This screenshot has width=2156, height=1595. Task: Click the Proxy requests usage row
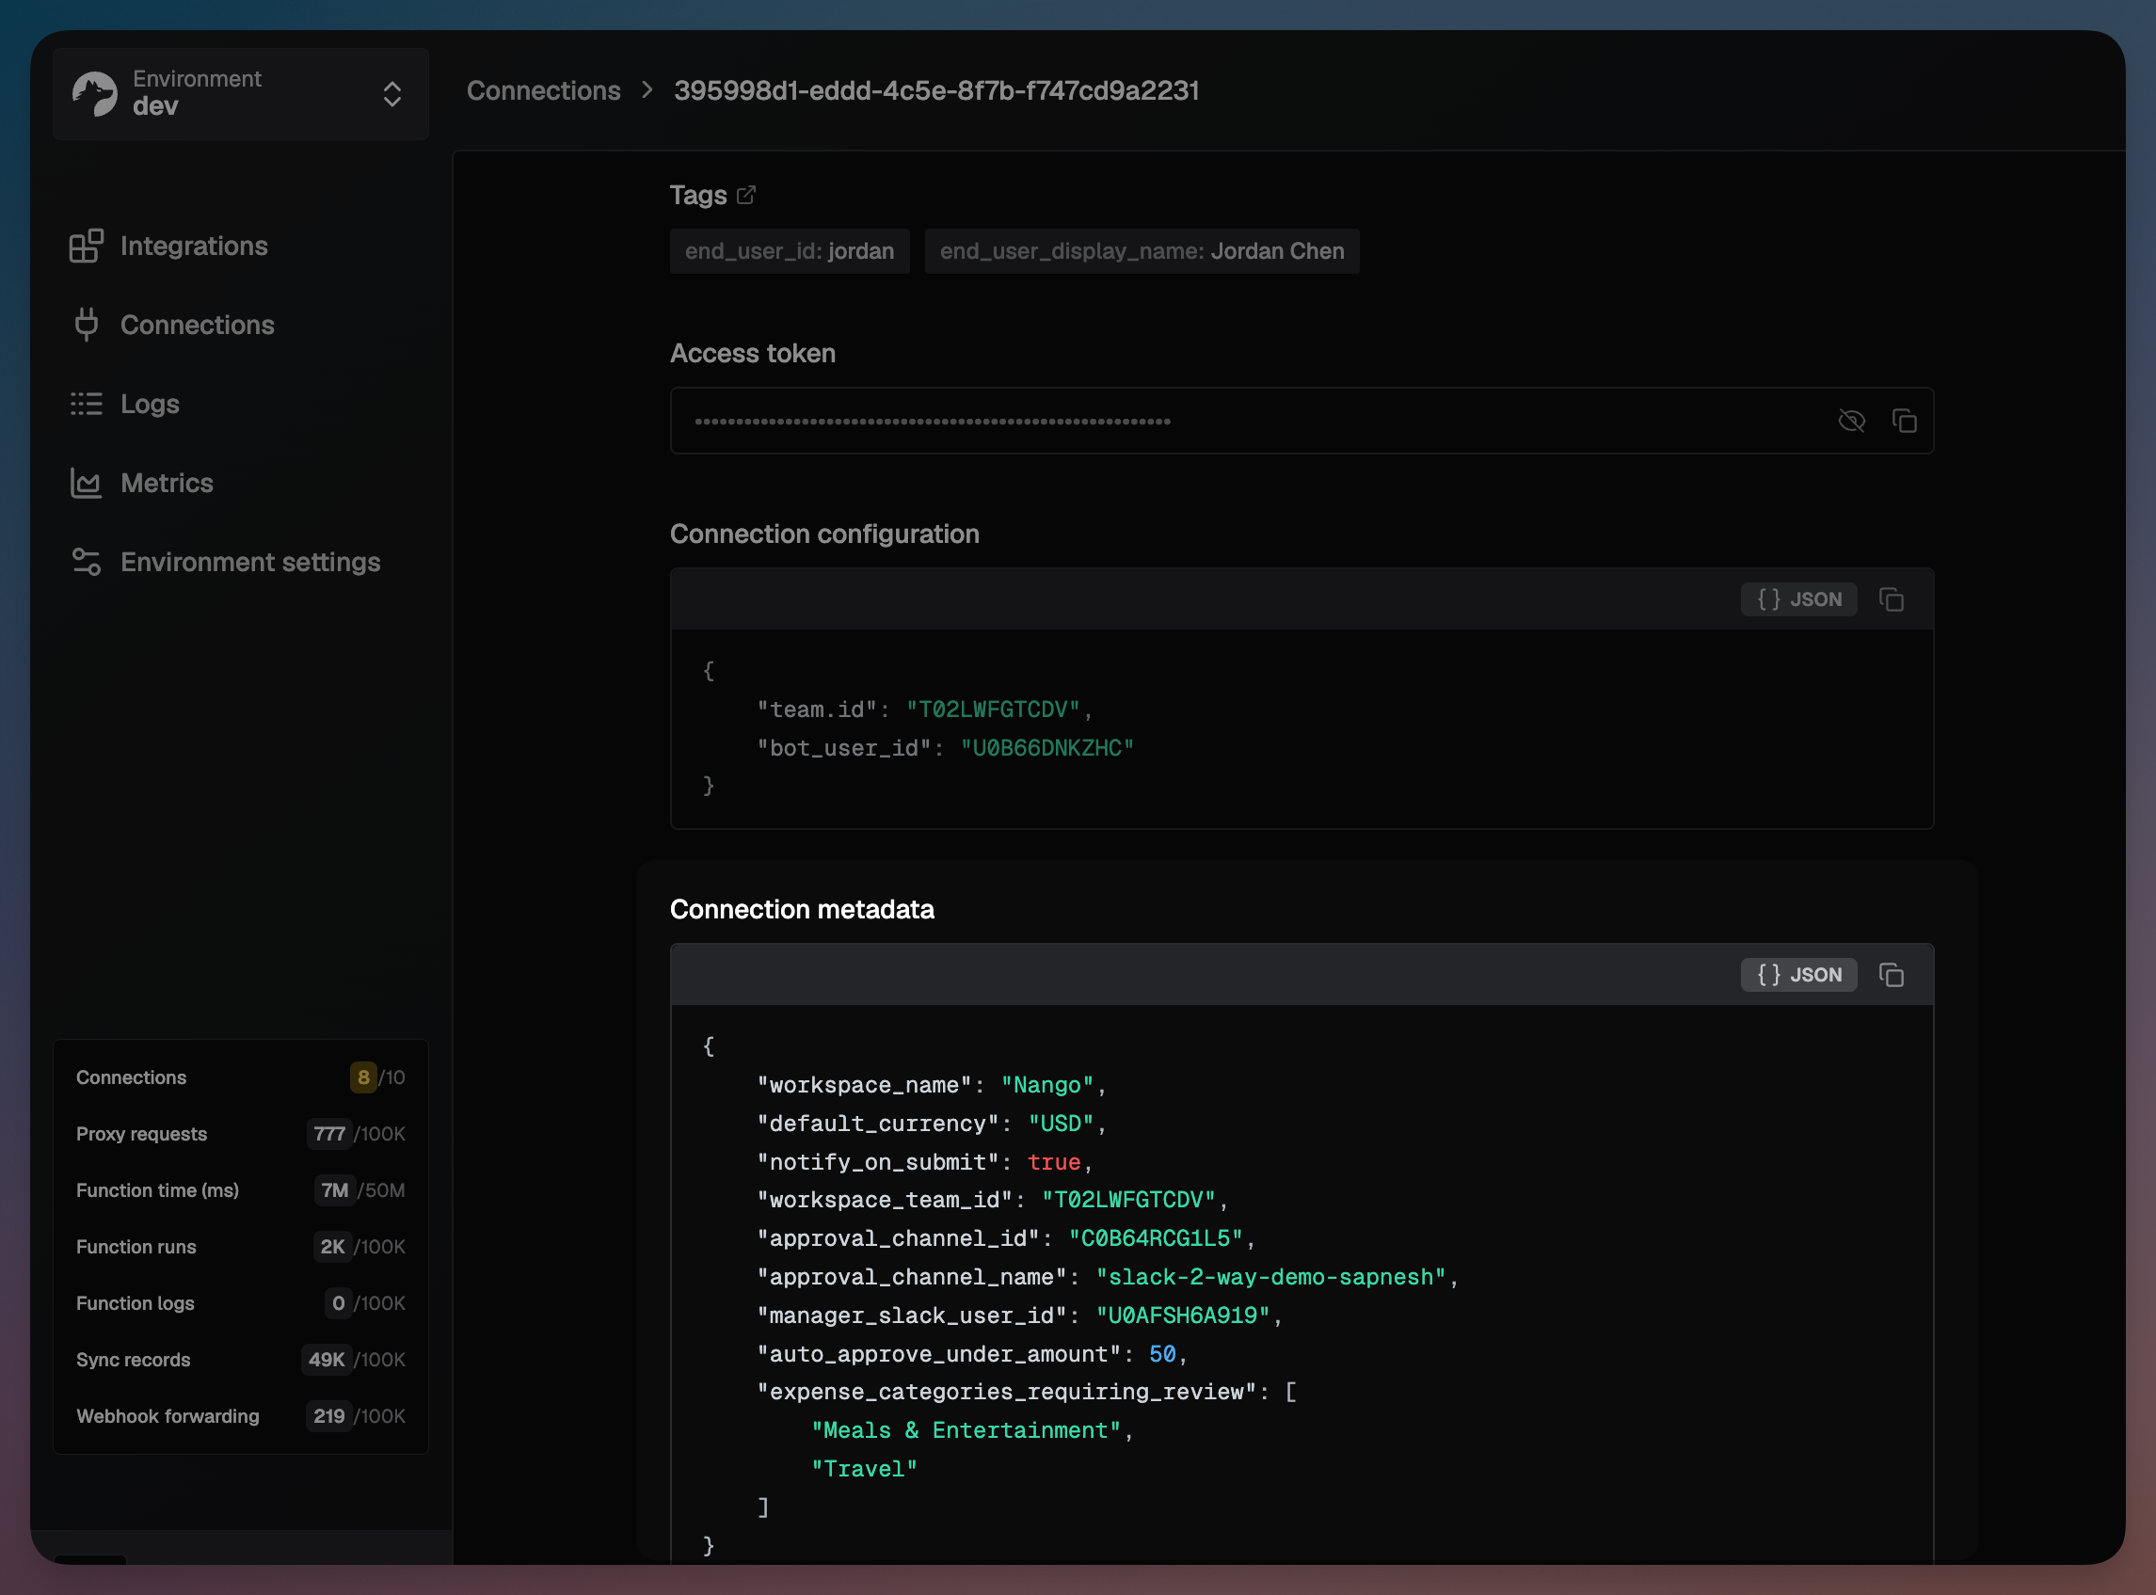[x=240, y=1135]
